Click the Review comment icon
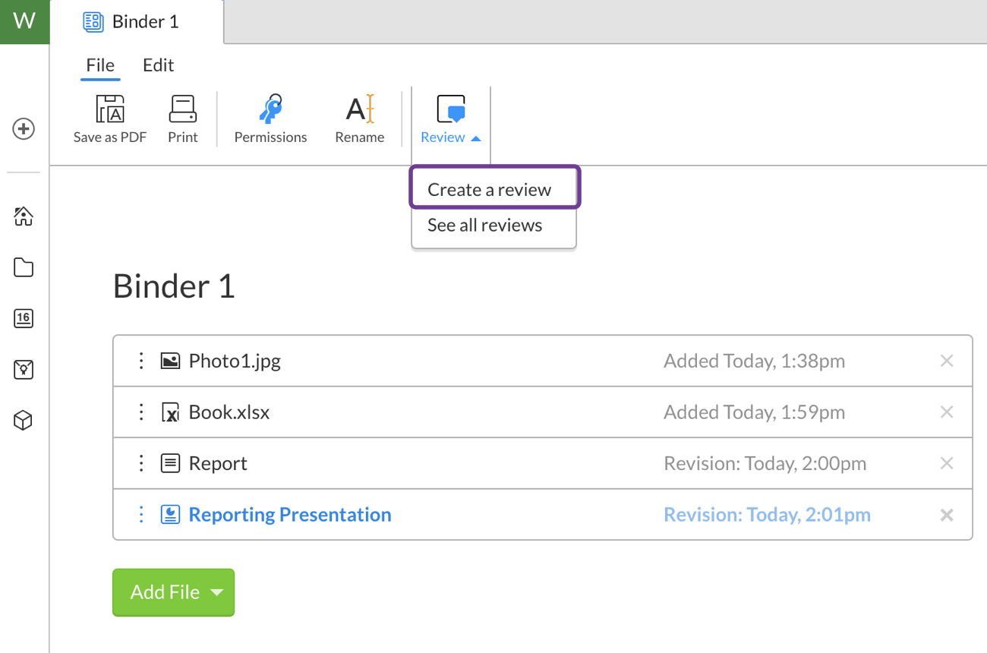This screenshot has height=653, width=987. click(x=449, y=110)
